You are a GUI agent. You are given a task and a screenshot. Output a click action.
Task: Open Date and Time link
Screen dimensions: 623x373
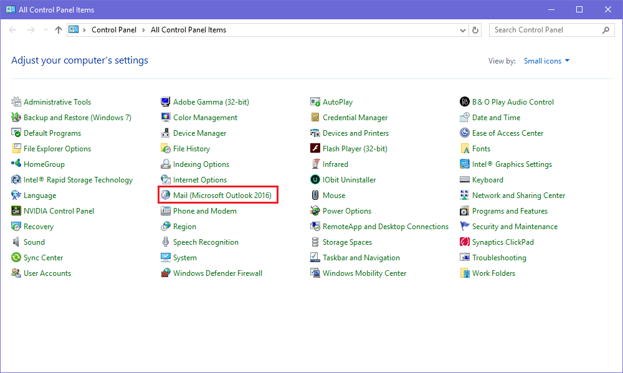click(x=496, y=118)
